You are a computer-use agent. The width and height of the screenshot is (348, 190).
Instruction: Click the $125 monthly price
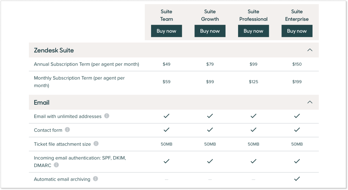[253, 82]
